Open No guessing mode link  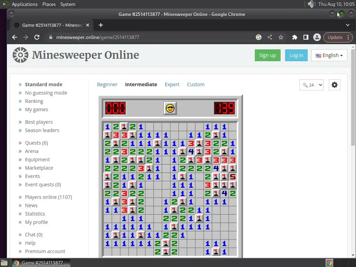point(46,93)
